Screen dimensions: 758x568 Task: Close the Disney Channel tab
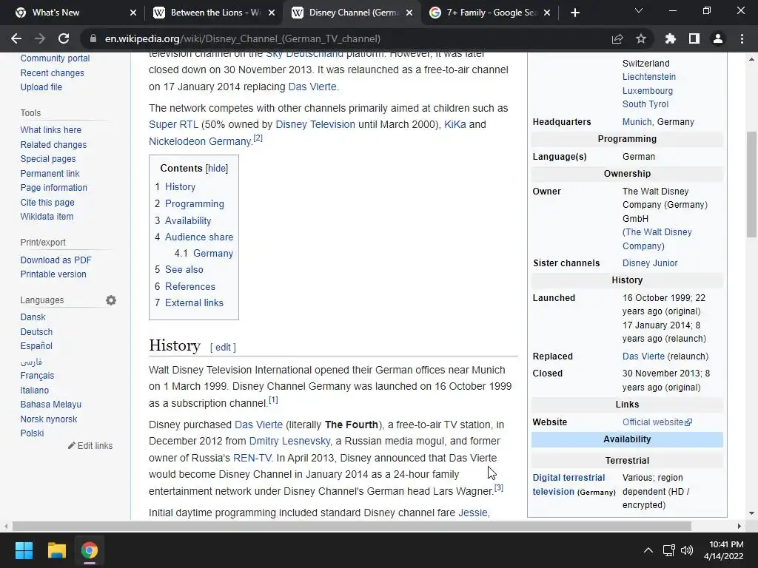(x=409, y=13)
